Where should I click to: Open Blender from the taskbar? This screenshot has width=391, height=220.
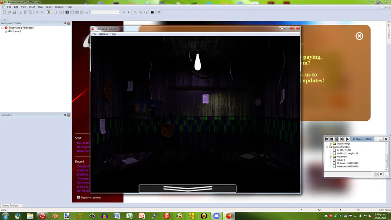[x=55, y=216]
